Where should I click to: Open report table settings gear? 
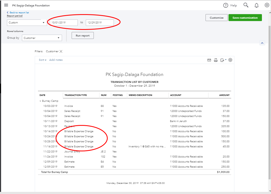(230, 60)
